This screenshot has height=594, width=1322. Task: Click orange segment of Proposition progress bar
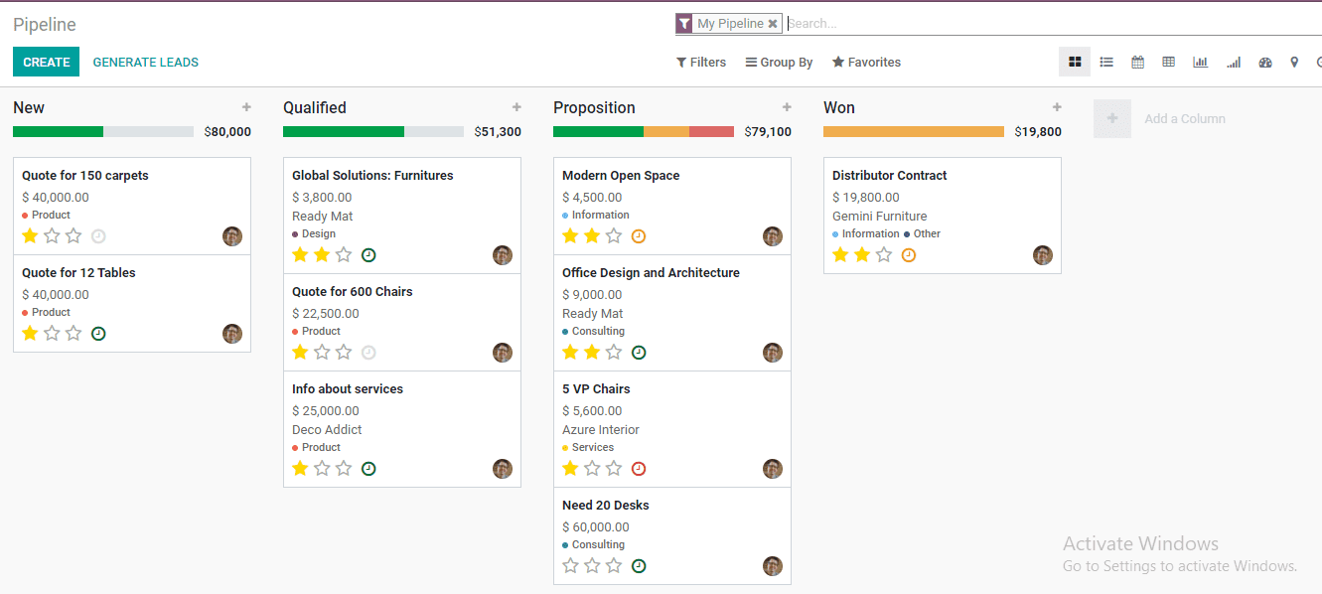pos(666,131)
